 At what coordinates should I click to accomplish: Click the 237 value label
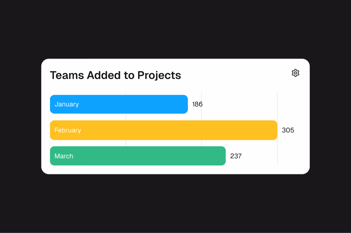click(x=236, y=156)
